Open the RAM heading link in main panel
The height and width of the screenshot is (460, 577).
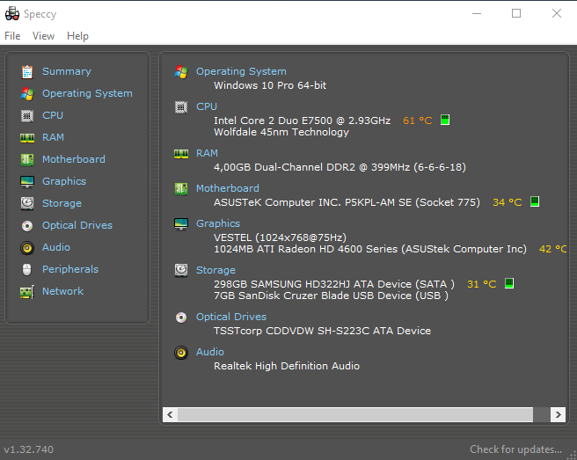(207, 153)
